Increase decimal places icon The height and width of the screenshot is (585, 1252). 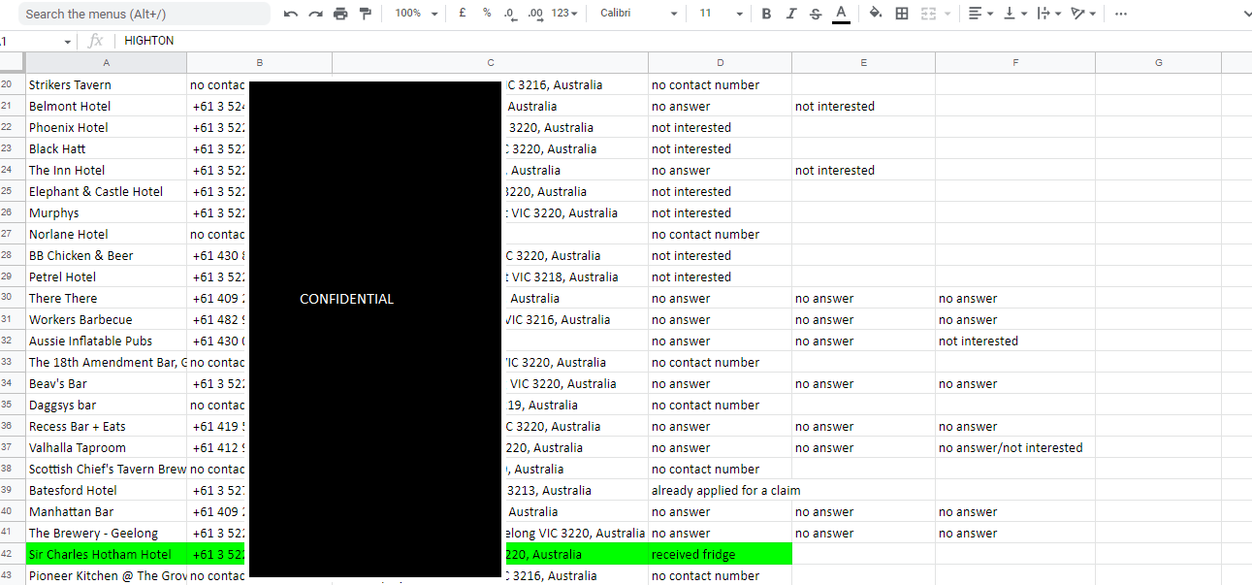535,14
